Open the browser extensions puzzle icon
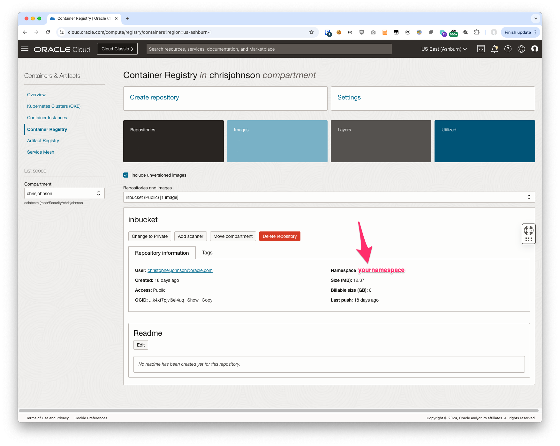 pos(477,32)
